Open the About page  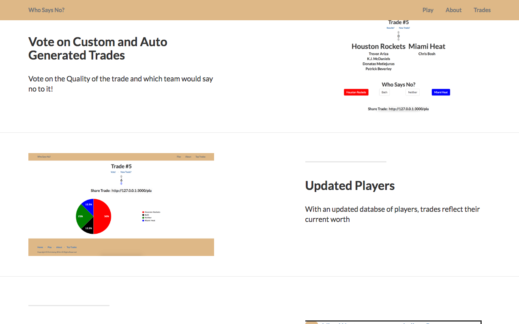[x=453, y=10]
